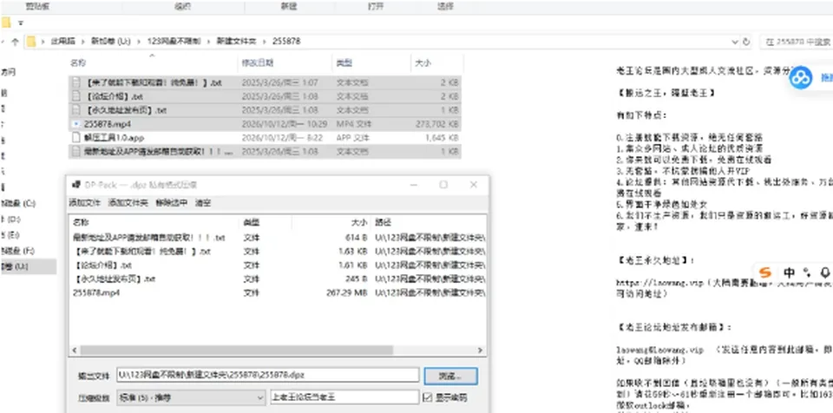Select the 255878.mp4 file icon in Explorer
833x413 pixels.
coord(76,124)
